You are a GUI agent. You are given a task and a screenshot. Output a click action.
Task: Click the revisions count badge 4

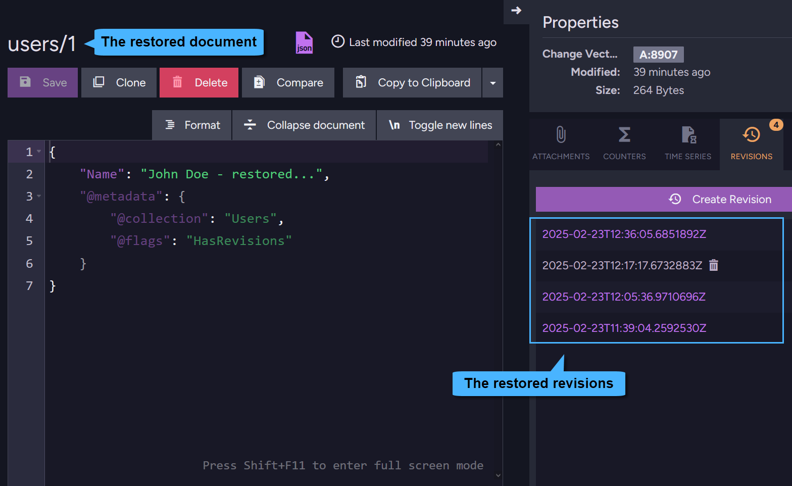point(776,125)
